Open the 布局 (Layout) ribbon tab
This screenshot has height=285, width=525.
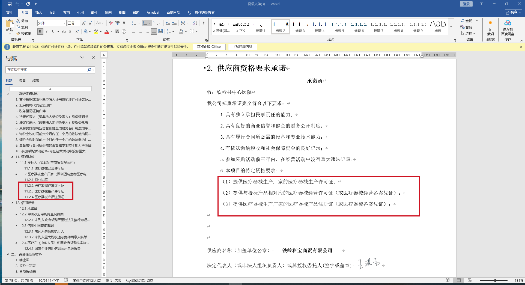66,13
